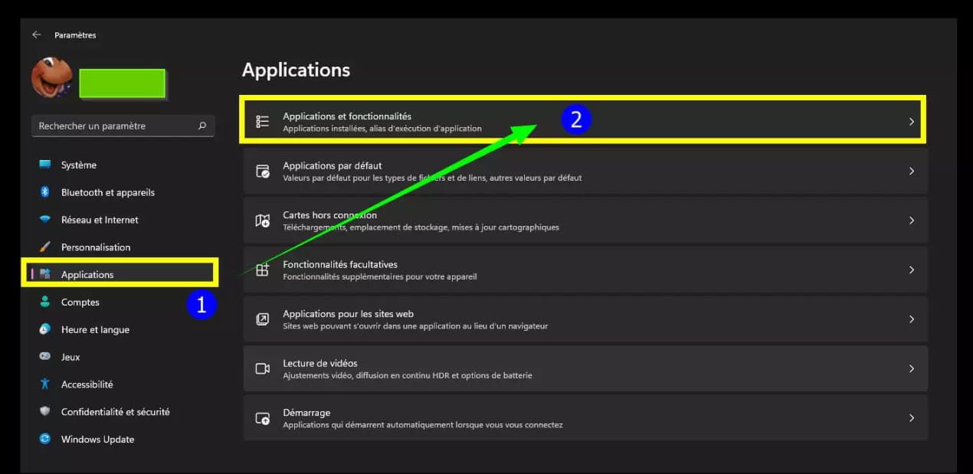Select Comptes in the sidebar
Viewport: 973px width, 474px height.
80,302
